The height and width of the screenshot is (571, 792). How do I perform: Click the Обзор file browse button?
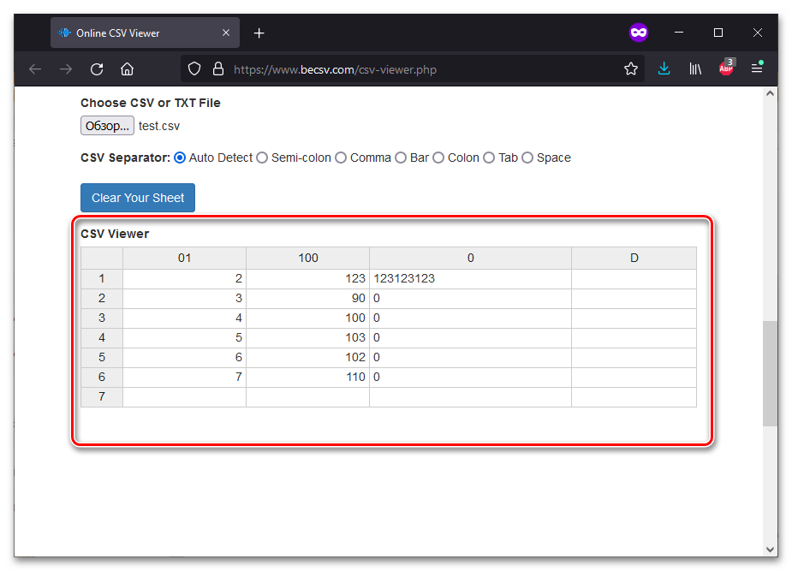point(107,126)
